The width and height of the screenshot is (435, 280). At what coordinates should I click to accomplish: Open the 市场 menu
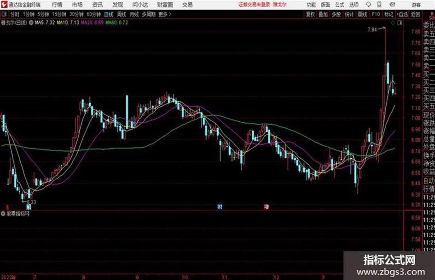[77, 5]
